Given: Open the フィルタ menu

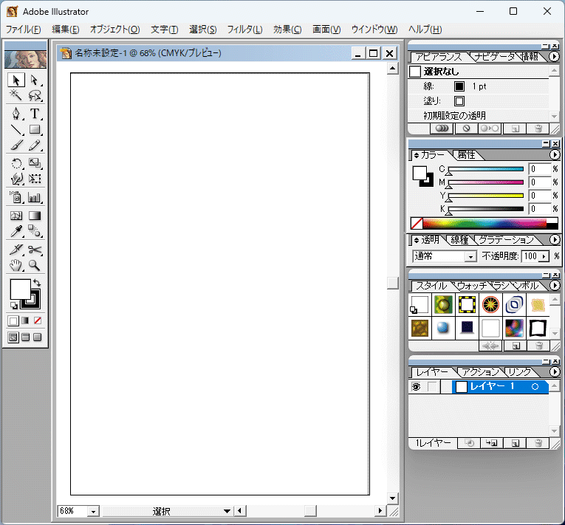Looking at the screenshot, I should [x=244, y=30].
